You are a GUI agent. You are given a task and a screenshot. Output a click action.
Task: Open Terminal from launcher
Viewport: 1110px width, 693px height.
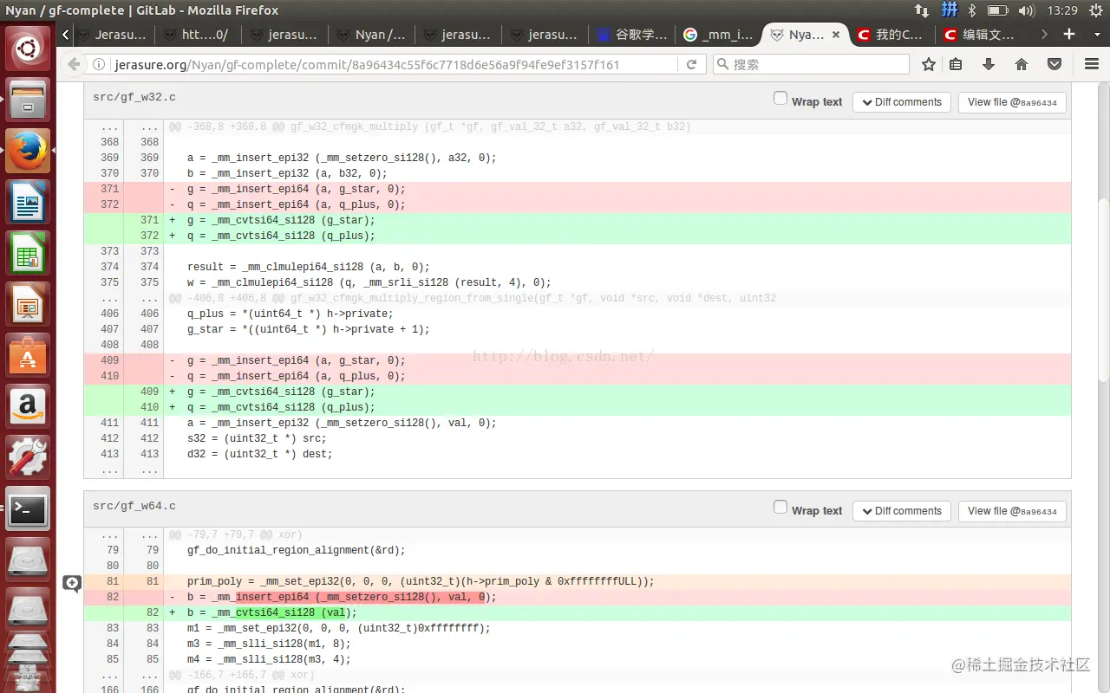[28, 508]
